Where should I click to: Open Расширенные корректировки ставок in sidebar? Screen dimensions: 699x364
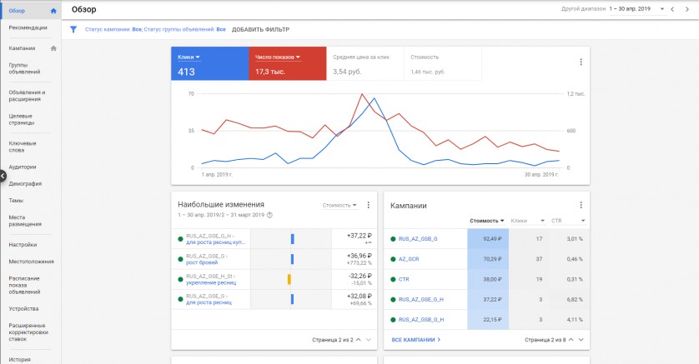[x=28, y=332]
